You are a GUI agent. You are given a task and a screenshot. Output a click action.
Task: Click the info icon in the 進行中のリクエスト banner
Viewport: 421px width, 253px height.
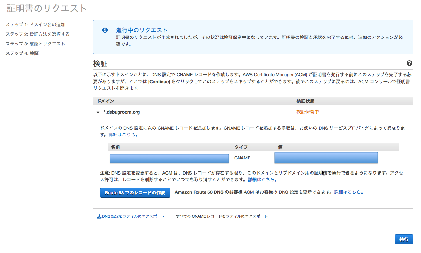point(105,30)
